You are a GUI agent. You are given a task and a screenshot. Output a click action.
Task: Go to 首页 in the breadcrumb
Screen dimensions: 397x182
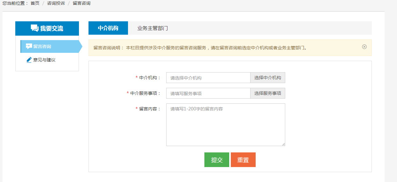(35, 3)
